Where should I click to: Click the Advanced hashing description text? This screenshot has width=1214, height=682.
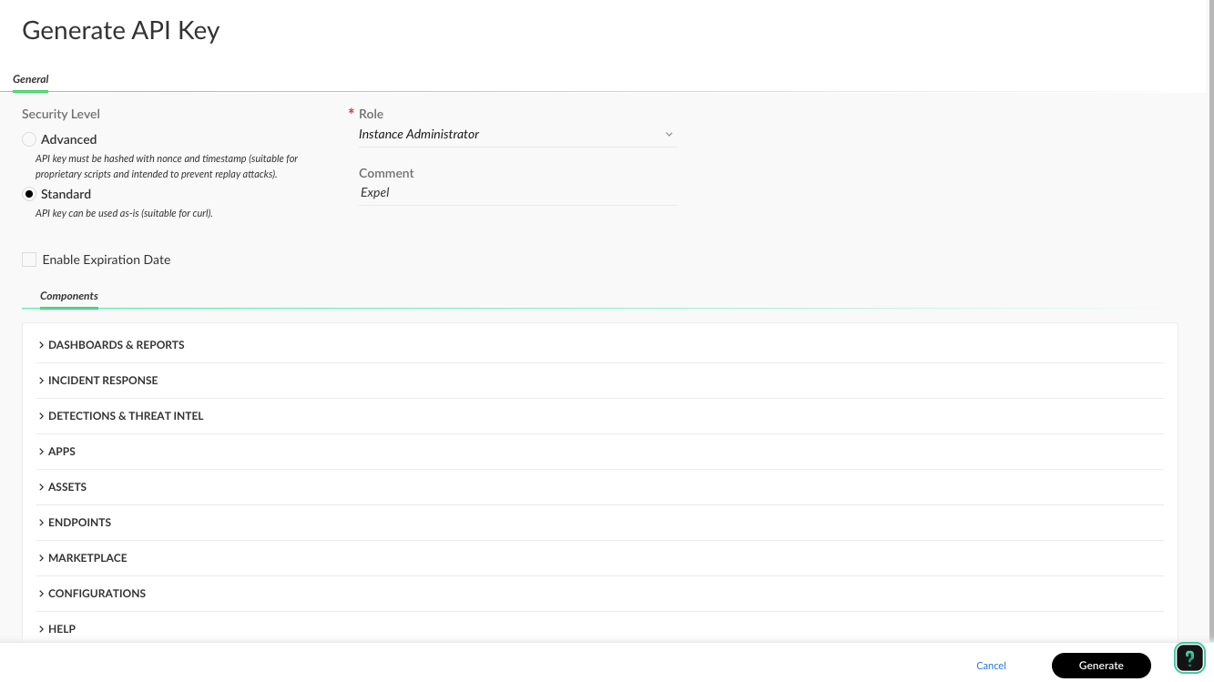pyautogui.click(x=167, y=166)
